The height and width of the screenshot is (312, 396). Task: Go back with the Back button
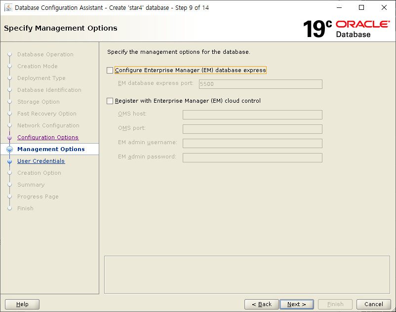click(262, 304)
